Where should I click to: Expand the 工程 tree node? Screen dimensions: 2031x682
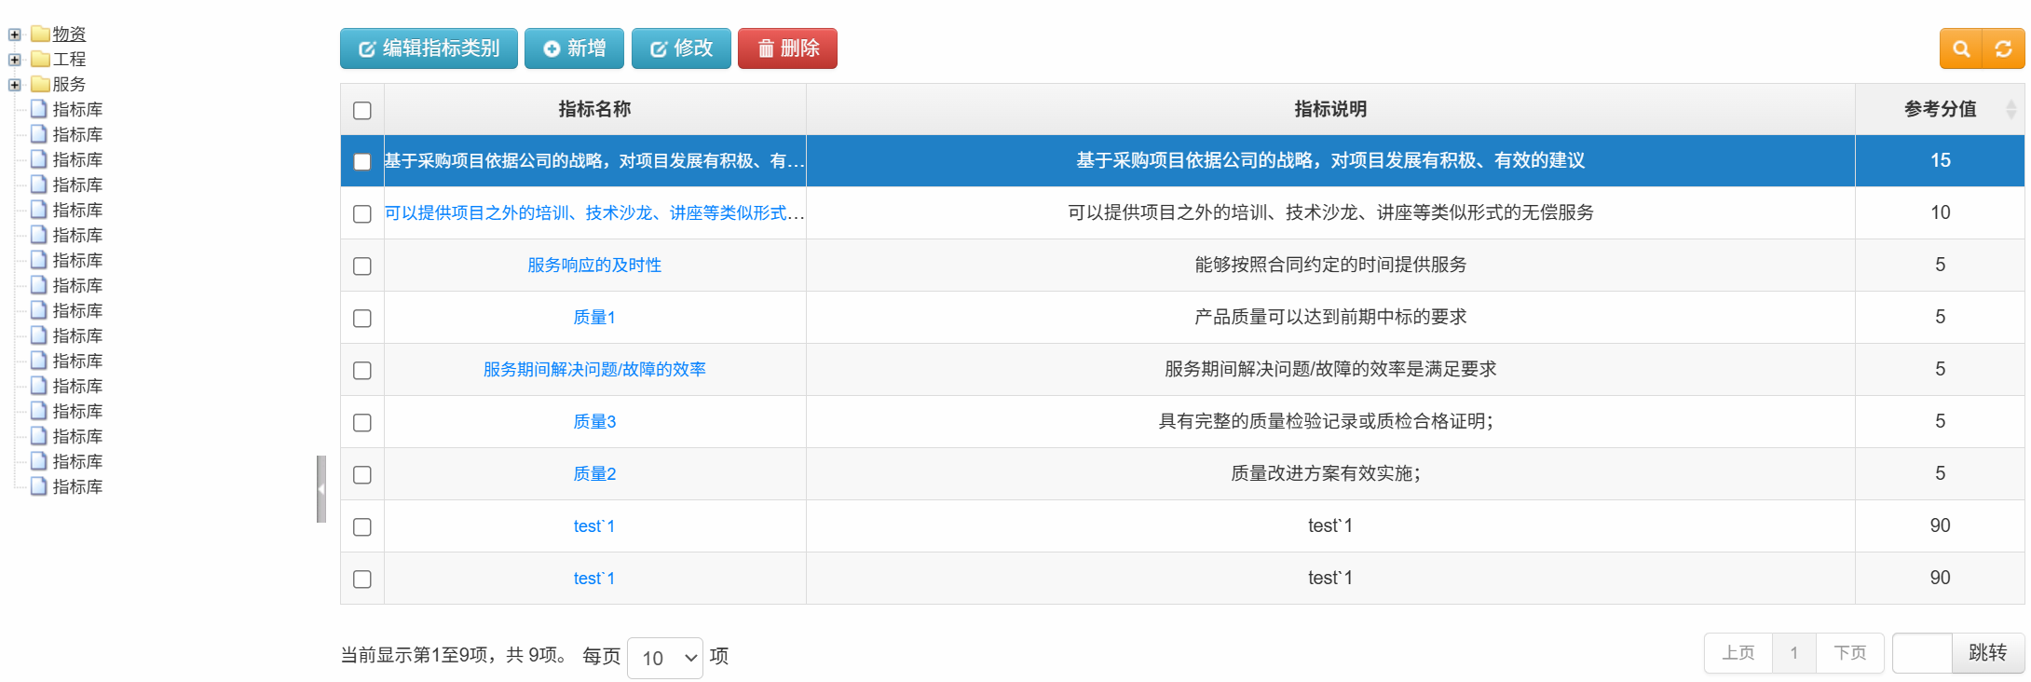(x=15, y=60)
